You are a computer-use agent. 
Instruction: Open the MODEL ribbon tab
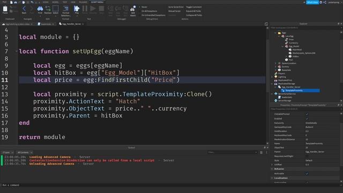click(55, 2)
